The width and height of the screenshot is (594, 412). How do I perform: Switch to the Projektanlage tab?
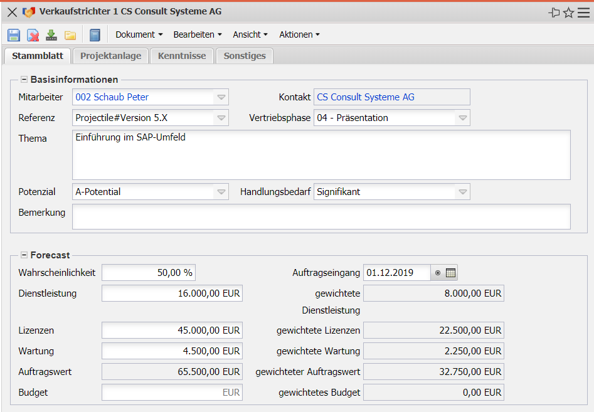tap(111, 56)
